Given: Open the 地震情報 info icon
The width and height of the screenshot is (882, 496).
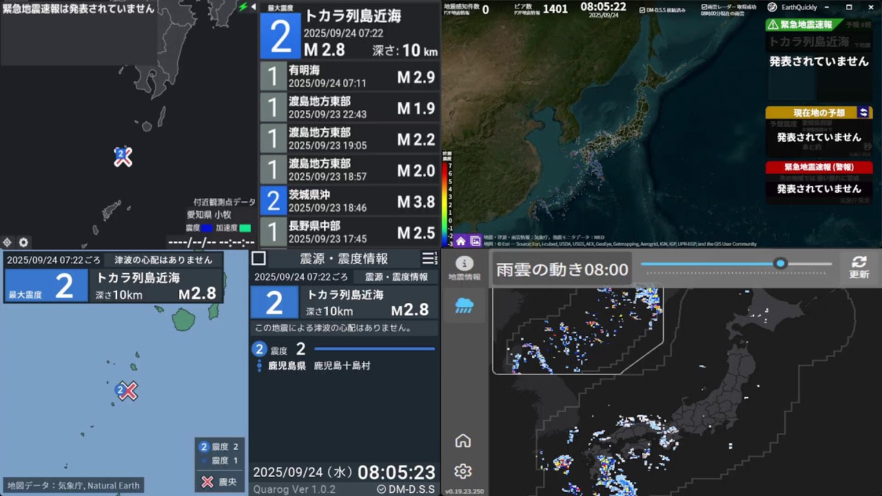Looking at the screenshot, I should [464, 268].
